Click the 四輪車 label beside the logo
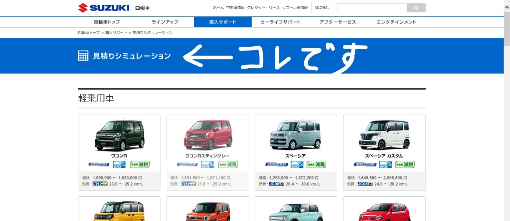The width and height of the screenshot is (510, 221). point(143,8)
